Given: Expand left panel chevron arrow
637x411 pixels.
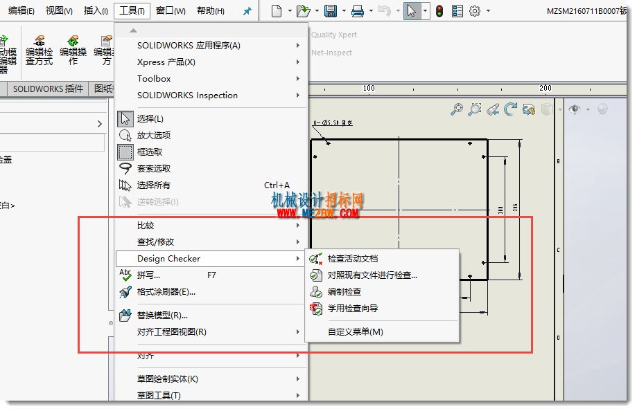Looking at the screenshot, I should point(100,124).
